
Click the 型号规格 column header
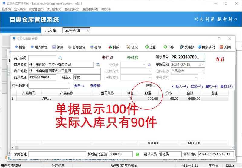pyautogui.click(x=107, y=93)
